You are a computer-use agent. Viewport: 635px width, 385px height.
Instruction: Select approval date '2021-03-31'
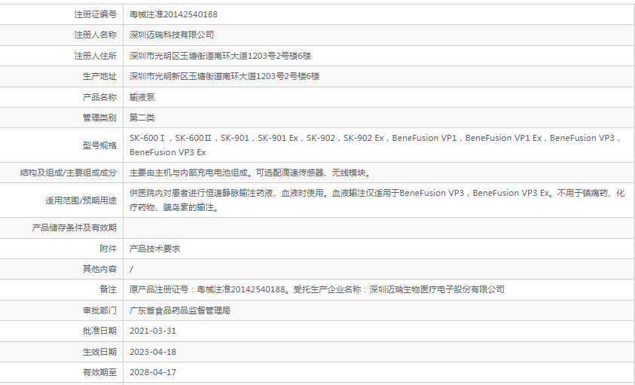(x=153, y=331)
